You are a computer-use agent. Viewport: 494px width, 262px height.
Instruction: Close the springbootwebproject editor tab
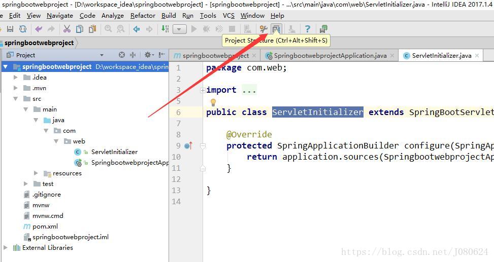click(254, 56)
